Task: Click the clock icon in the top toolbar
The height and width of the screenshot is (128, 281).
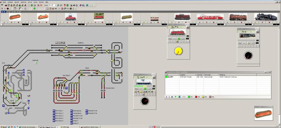Action: (x=29, y=5)
